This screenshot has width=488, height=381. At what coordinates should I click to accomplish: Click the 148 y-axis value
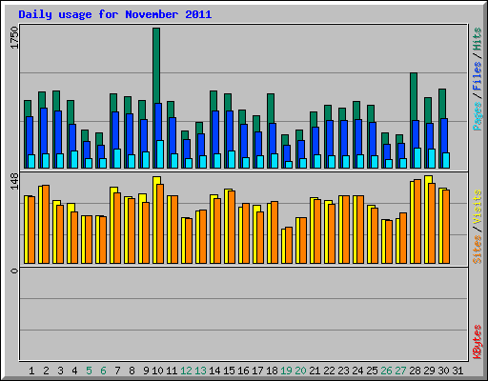(x=14, y=182)
